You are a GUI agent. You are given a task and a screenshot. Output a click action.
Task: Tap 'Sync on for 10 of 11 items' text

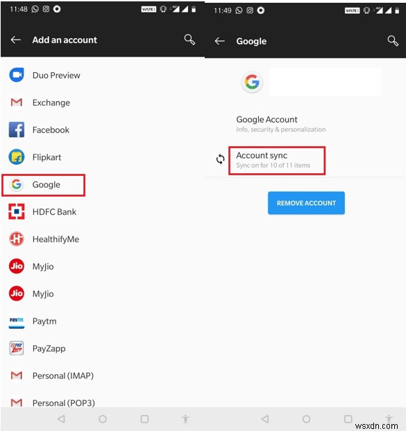(273, 166)
